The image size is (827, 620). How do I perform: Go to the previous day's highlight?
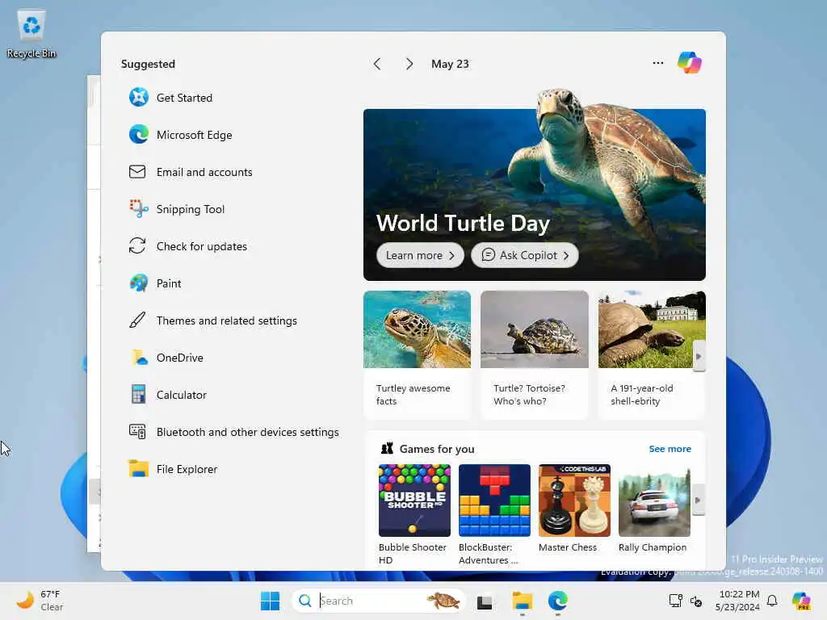(x=377, y=64)
